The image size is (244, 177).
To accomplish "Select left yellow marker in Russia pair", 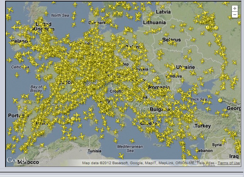I will pos(208,27).
